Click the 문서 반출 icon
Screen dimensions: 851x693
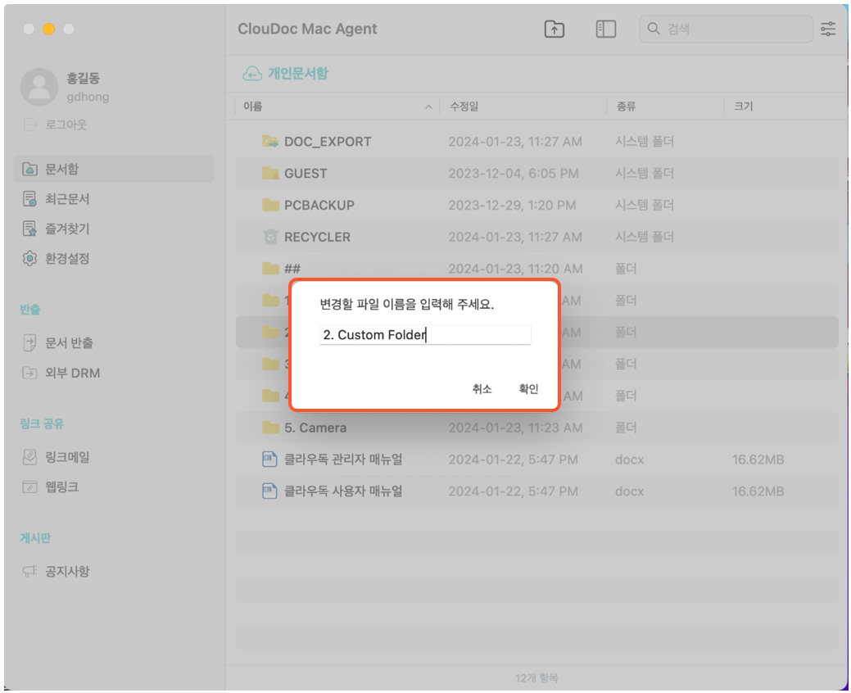tap(29, 343)
